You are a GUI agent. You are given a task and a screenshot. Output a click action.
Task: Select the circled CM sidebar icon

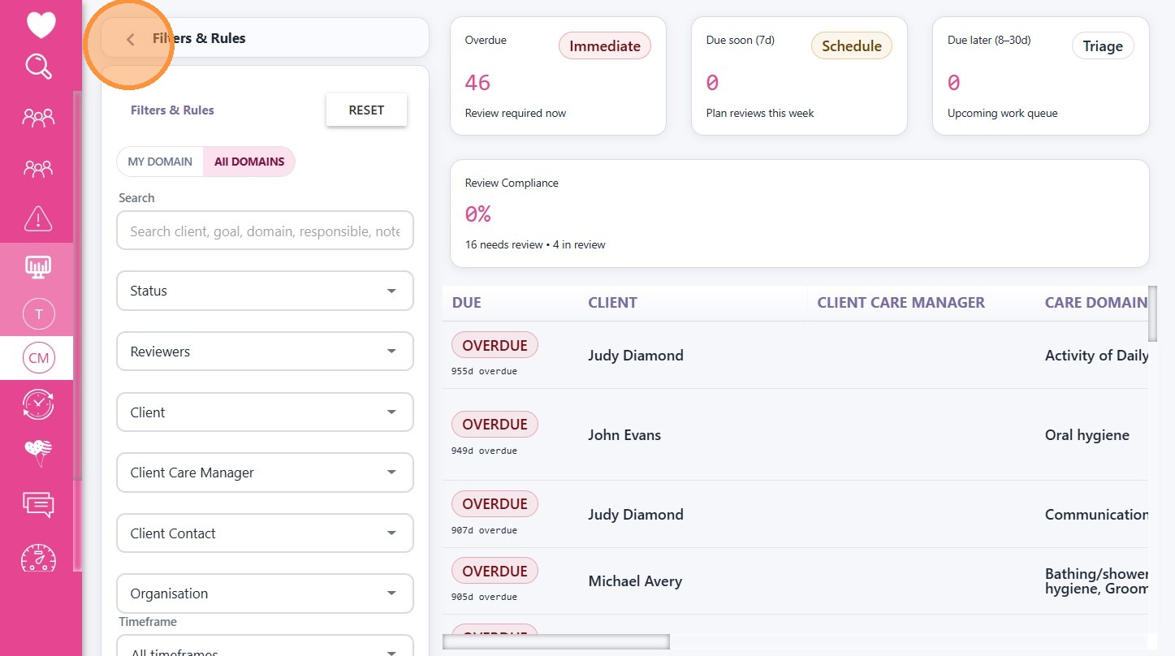(38, 358)
